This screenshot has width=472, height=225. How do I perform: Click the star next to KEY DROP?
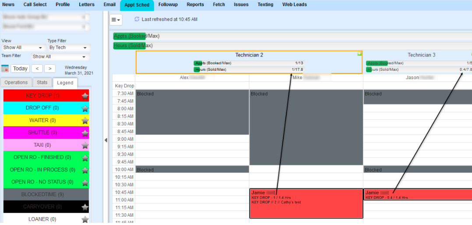click(85, 96)
